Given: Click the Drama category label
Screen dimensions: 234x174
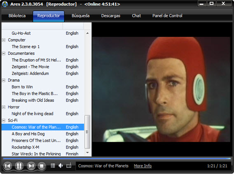Looking at the screenshot, I should pos(14,80).
